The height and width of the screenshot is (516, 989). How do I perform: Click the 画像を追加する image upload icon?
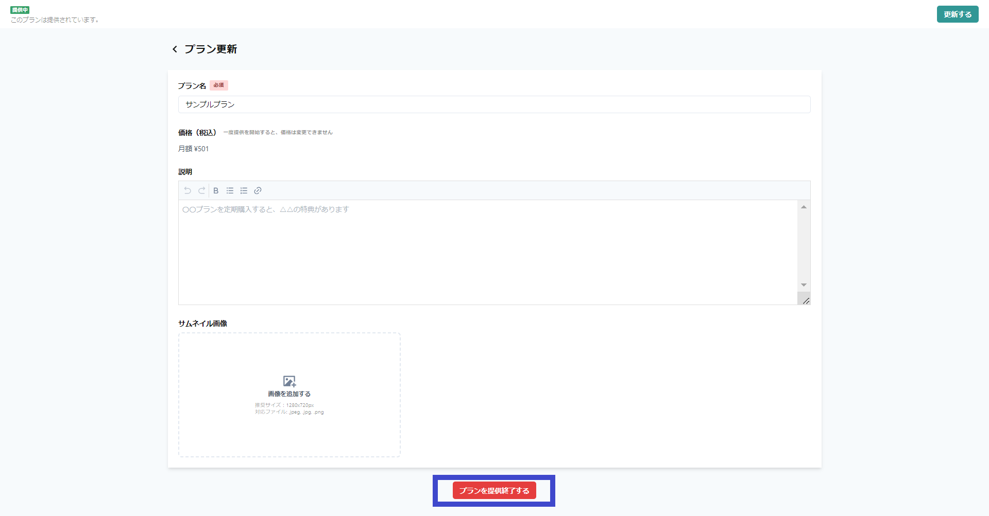[289, 380]
